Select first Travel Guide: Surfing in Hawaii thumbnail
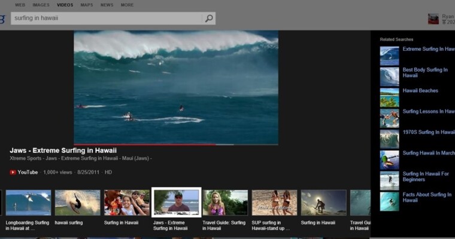Screen dimensions: 455x239 pos(225,203)
